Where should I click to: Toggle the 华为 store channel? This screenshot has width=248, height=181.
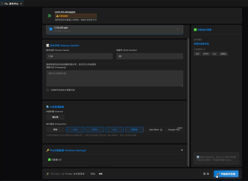click(x=55, y=130)
